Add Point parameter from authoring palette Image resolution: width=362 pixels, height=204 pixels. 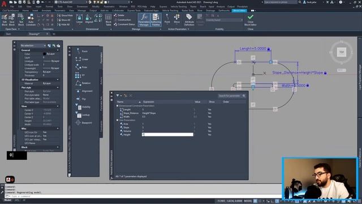pos(81,51)
